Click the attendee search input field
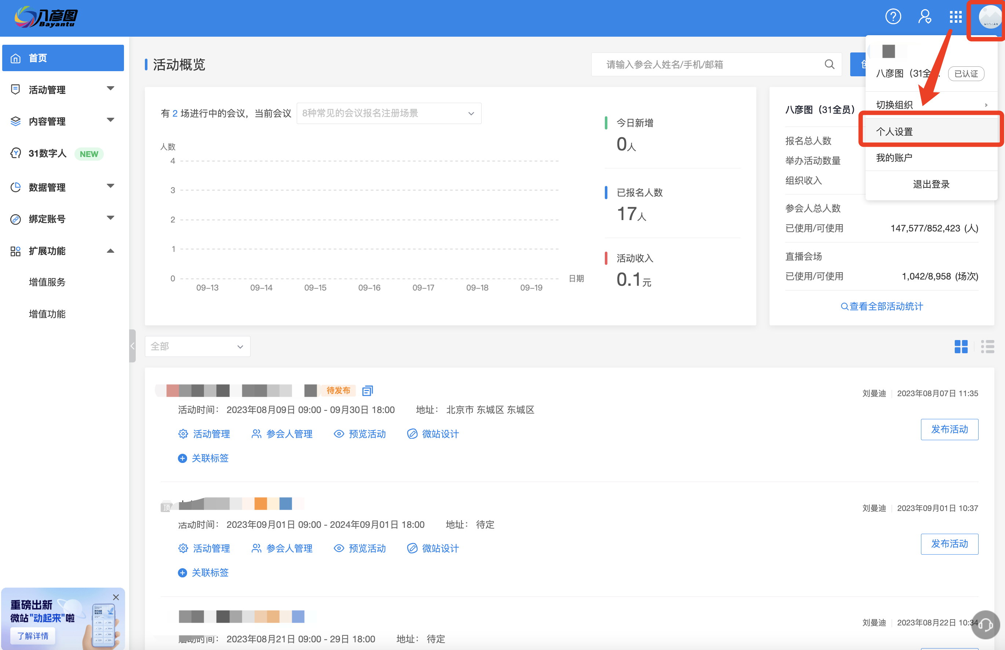1005x650 pixels. click(x=709, y=64)
